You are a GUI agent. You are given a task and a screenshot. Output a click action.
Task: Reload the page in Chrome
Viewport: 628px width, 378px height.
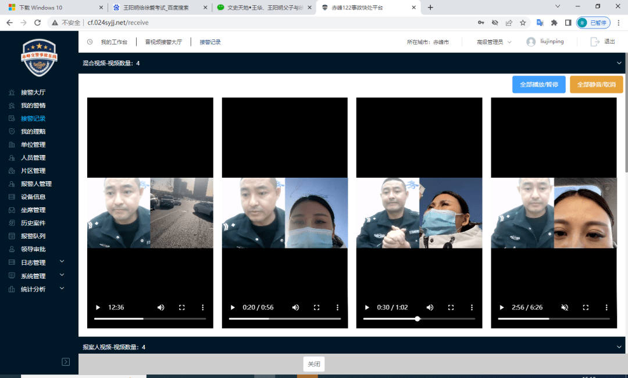pyautogui.click(x=37, y=23)
